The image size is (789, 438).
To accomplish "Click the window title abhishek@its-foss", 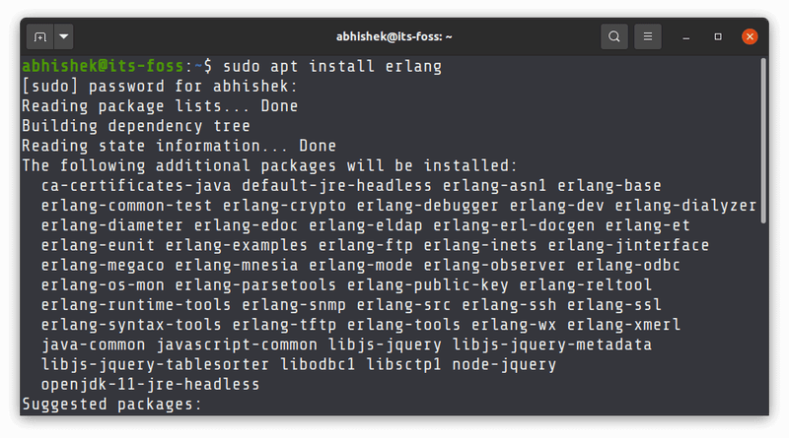I will (394, 37).
